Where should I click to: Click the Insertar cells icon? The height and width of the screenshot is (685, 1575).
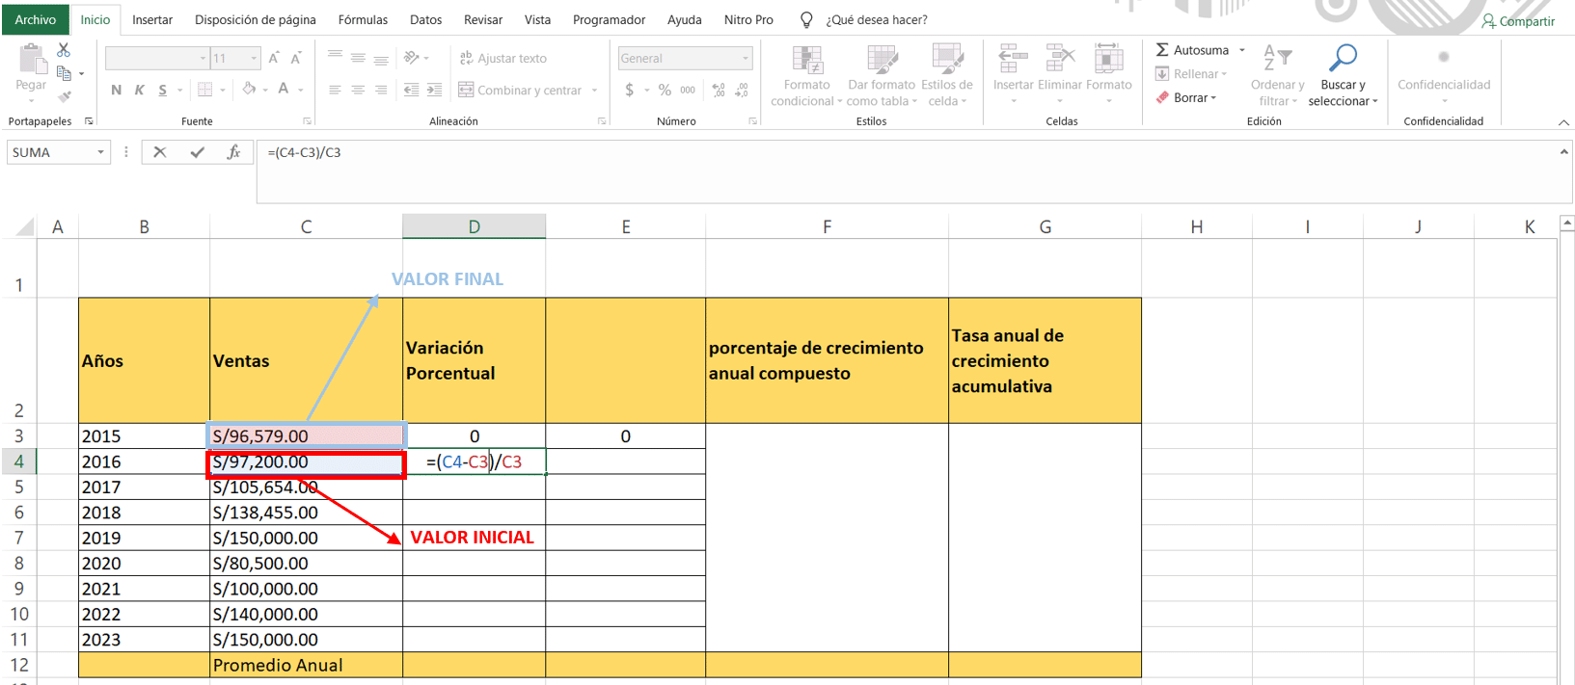[1013, 59]
